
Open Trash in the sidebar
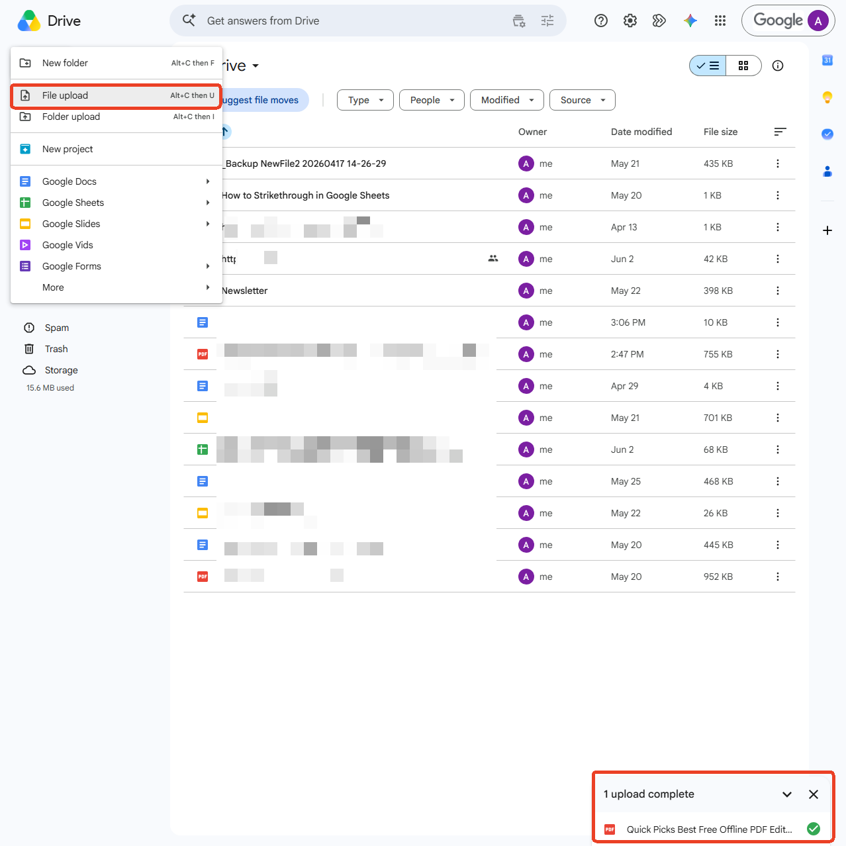(56, 349)
